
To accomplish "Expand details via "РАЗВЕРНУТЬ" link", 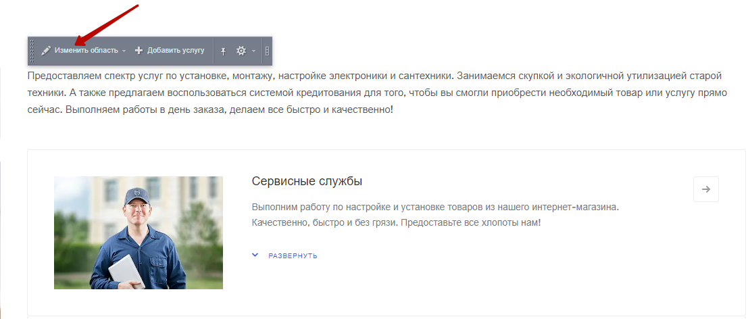I will point(293,256).
